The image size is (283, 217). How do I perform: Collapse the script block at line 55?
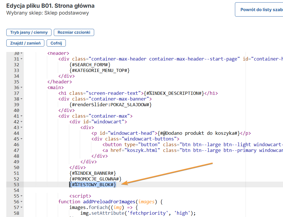pos(21,196)
